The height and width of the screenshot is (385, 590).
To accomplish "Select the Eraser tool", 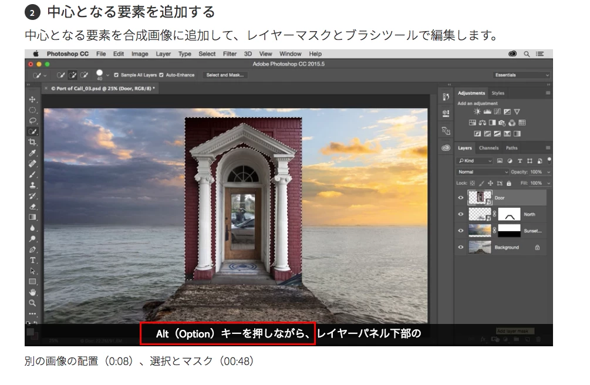I will coord(33,207).
